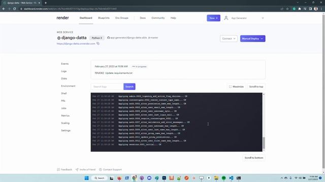Open the Windows Start menu
This screenshot has width=325, height=182.
(x=87, y=178)
